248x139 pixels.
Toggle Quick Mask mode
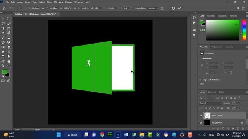3,81
